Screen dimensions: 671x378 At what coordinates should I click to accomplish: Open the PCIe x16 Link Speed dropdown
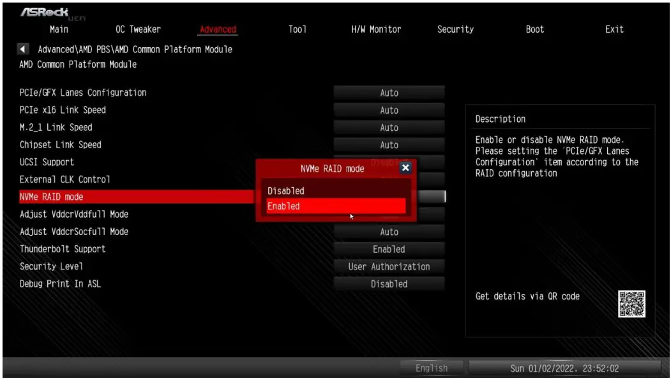coord(389,110)
